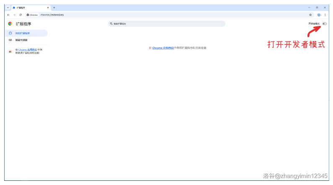Toggle the developer mode switch
Image resolution: width=333 pixels, height=185 pixels.
click(324, 24)
